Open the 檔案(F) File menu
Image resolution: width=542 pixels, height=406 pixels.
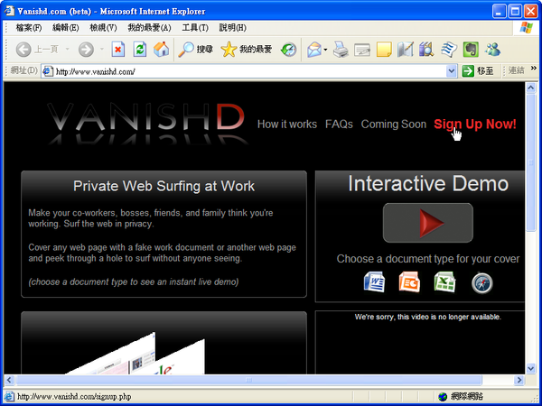tap(29, 28)
